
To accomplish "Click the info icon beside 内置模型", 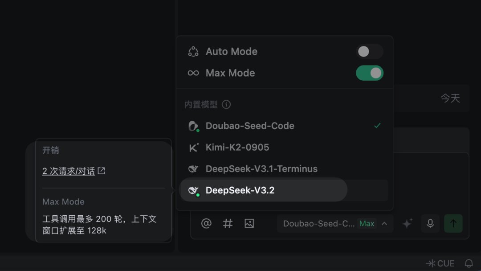I will 226,105.
